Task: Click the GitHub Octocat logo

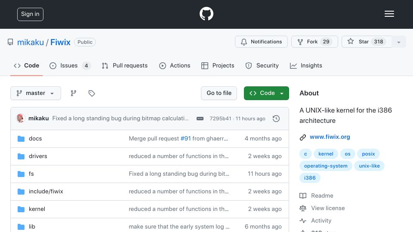Action: [206, 14]
